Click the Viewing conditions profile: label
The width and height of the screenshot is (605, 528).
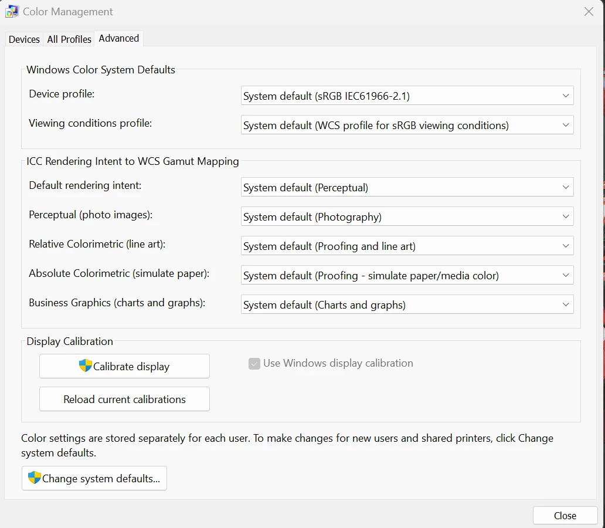click(x=90, y=123)
